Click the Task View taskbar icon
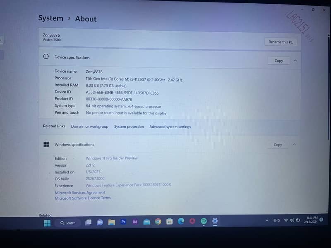The width and height of the screenshot is (331, 248). point(88,222)
